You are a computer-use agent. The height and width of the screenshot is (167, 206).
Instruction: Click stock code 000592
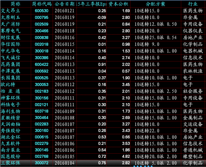click(42, 71)
